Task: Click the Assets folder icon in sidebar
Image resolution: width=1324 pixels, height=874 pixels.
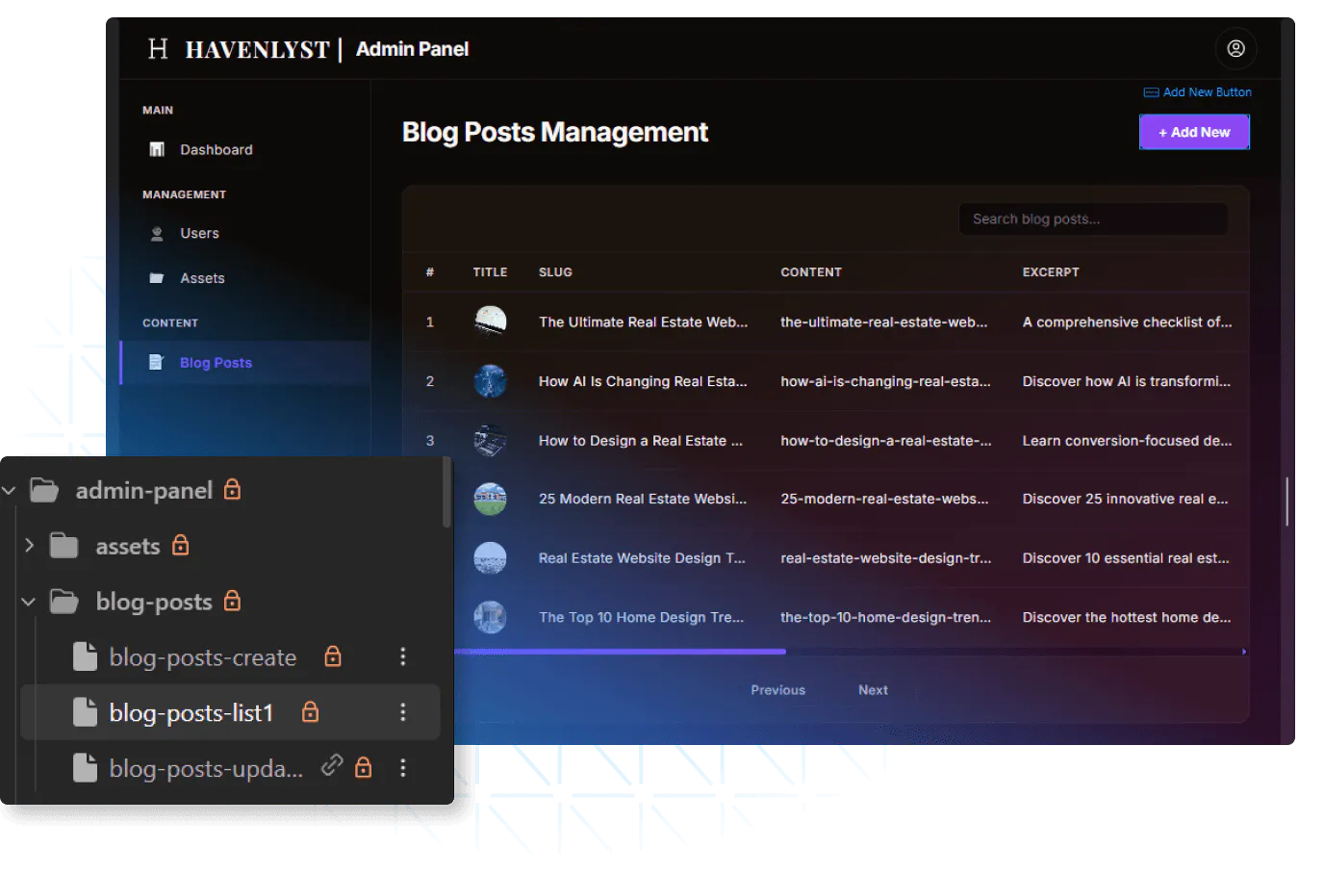Action: coord(157,278)
